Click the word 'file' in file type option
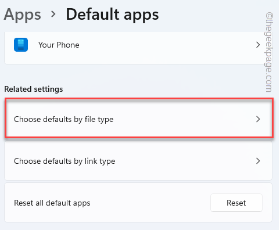280x230 pixels. point(90,119)
